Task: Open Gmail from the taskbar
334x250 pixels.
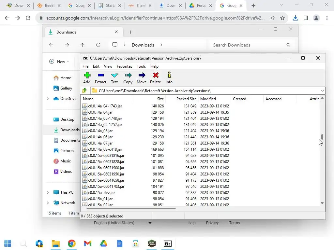Action: [x=87, y=243]
